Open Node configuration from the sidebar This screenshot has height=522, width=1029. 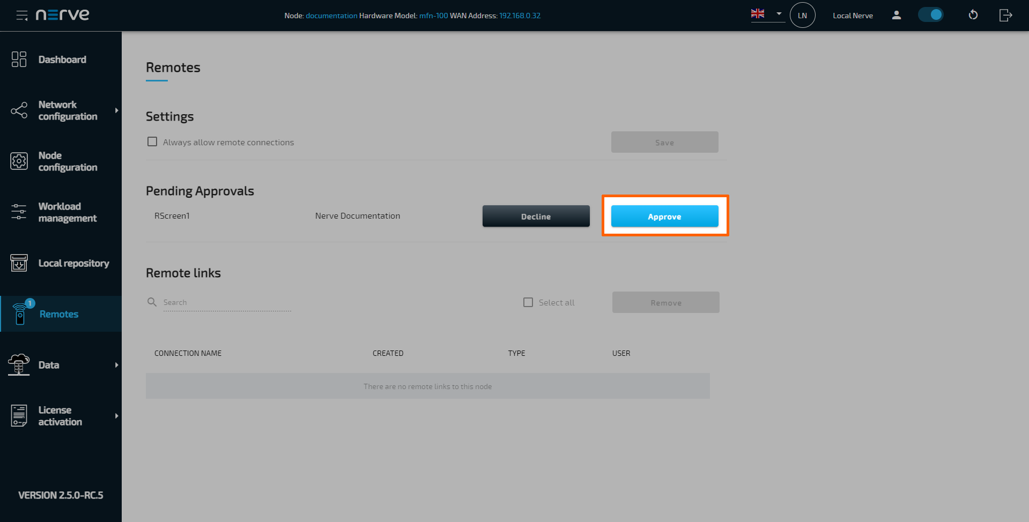[19, 161]
